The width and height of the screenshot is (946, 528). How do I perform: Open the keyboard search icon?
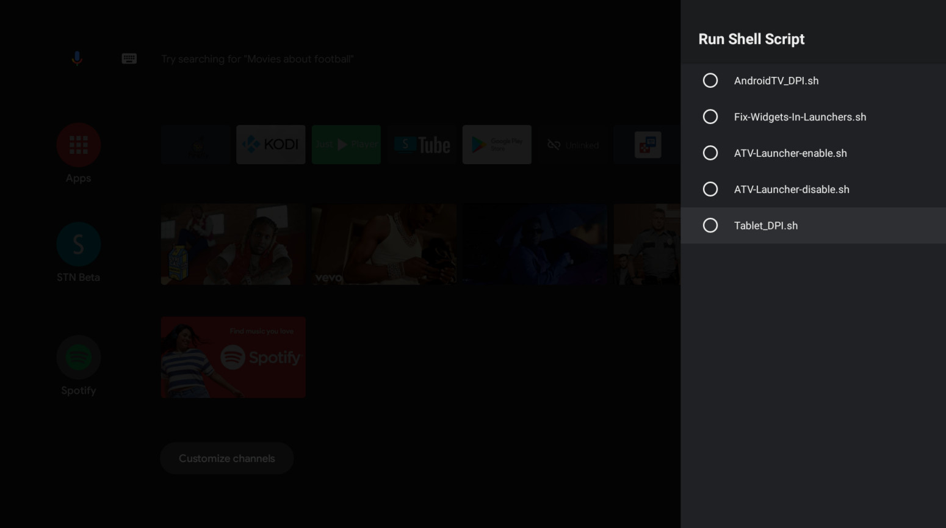pos(129,59)
